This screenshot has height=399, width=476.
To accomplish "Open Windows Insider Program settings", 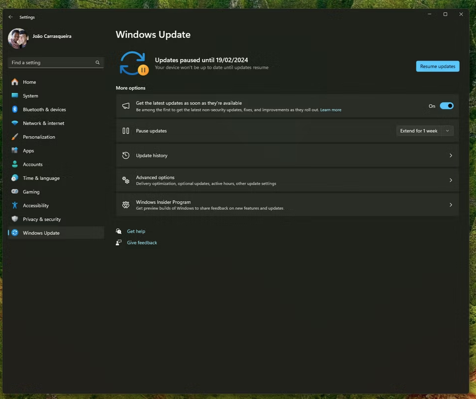I will click(x=287, y=205).
